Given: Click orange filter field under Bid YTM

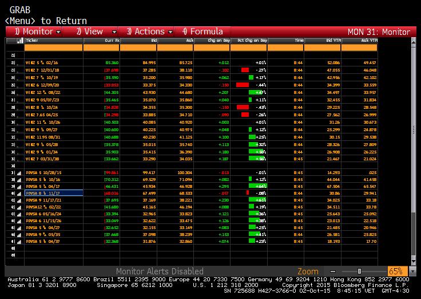Looking at the screenshot, I should point(323,48).
